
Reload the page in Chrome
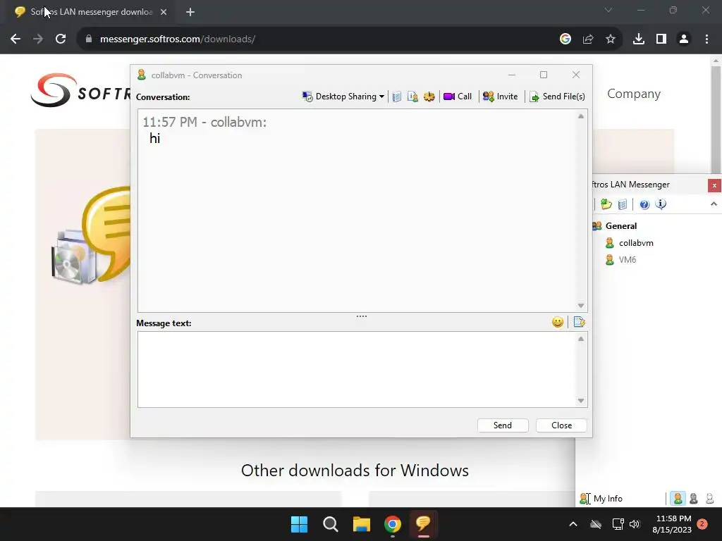point(61,39)
